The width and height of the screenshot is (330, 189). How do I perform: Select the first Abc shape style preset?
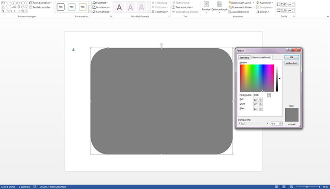point(60,7)
